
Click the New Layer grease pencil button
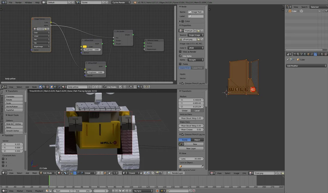[x=191, y=148]
